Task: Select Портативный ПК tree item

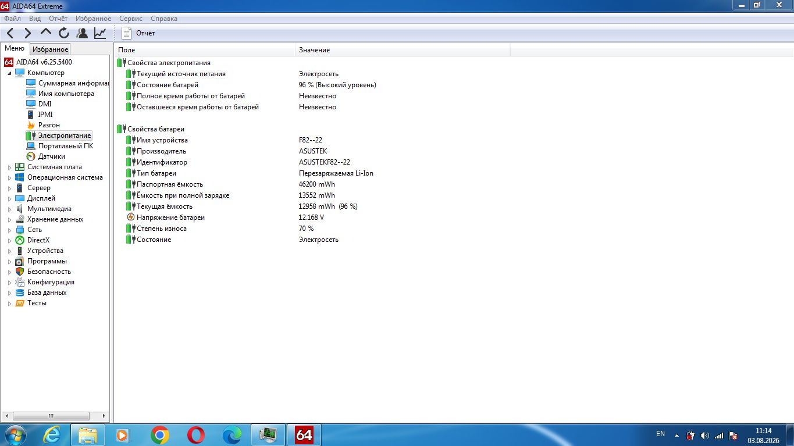Action: pos(66,146)
